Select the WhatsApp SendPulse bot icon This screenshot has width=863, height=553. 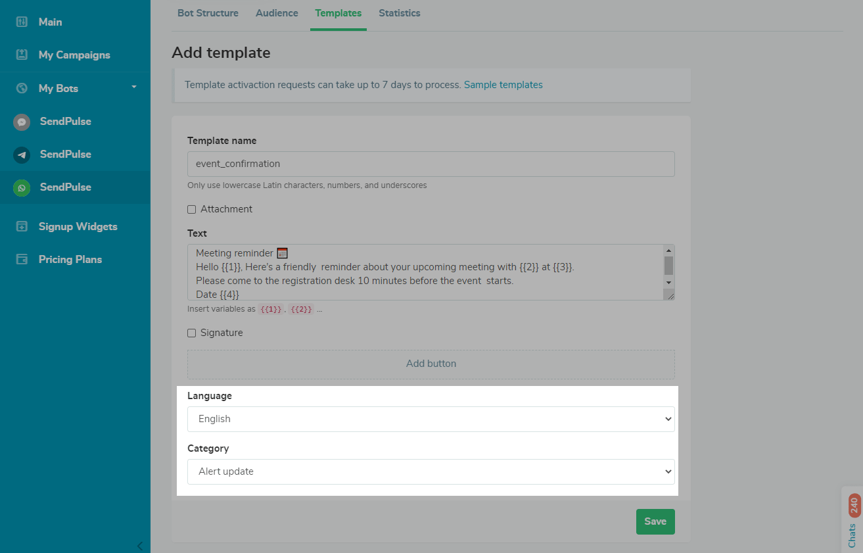(x=22, y=187)
